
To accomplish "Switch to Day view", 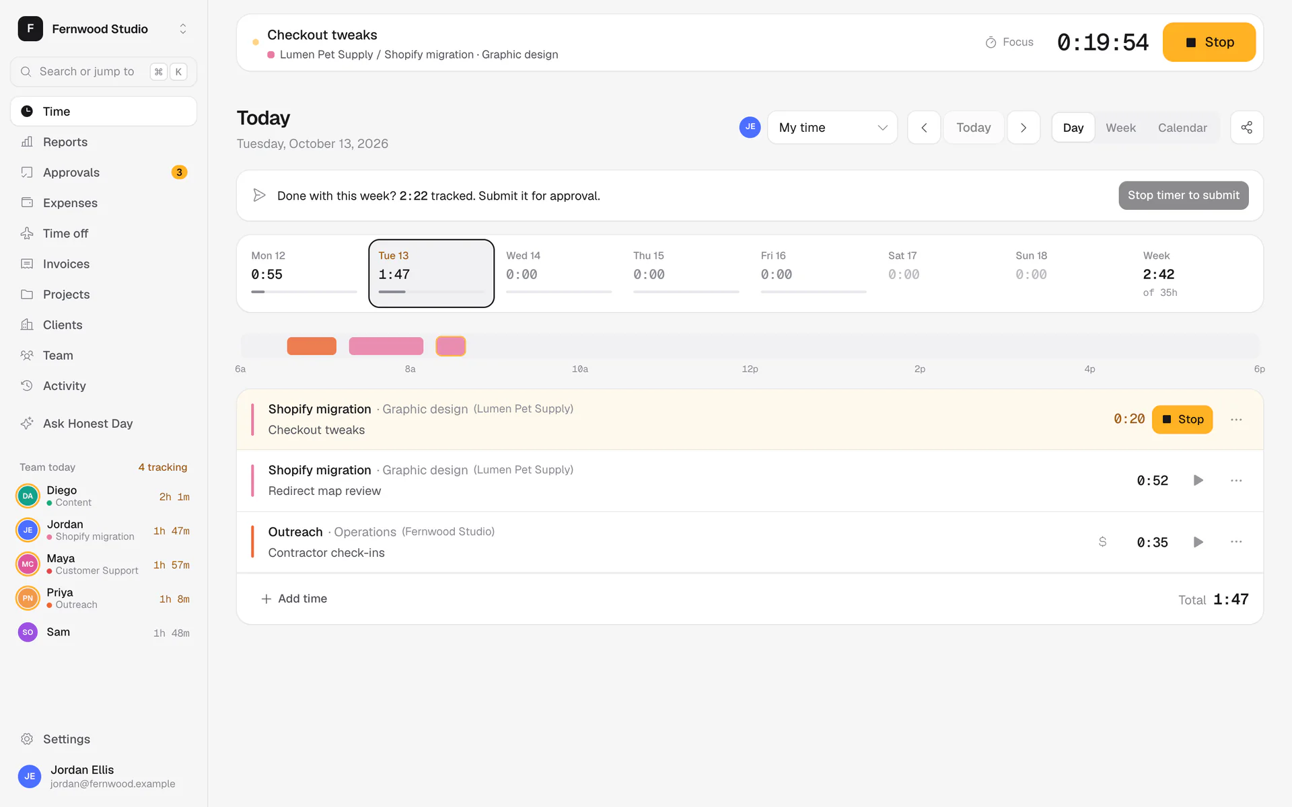I will 1073,128.
